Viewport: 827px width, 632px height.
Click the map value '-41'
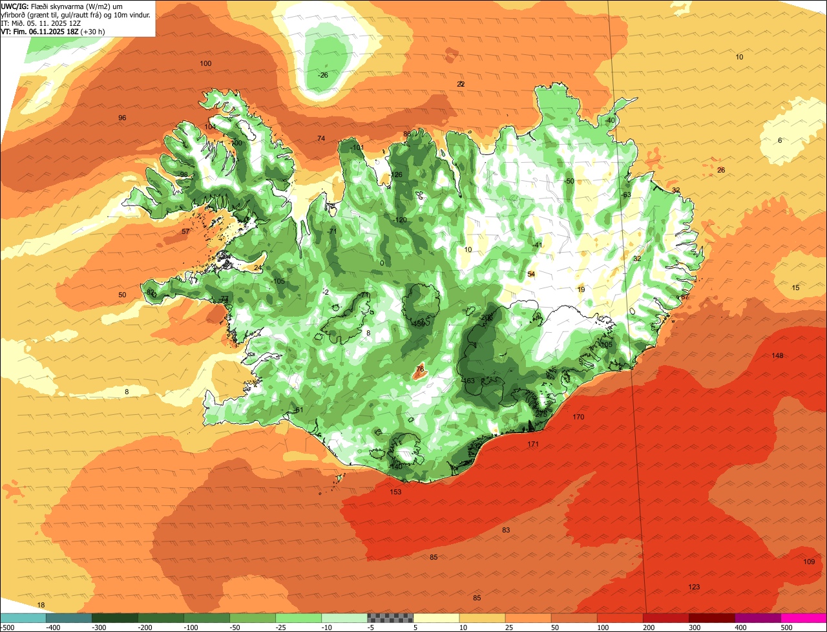coord(537,245)
